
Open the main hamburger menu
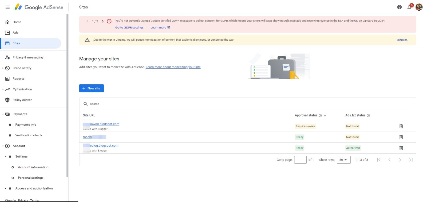click(x=7, y=7)
